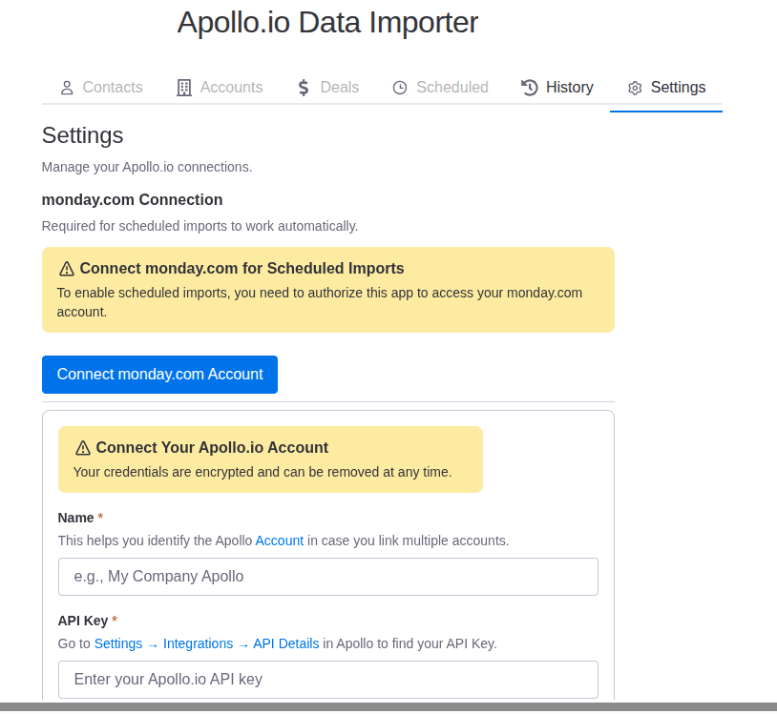Select the person icon on the Contacts tab
777x714 pixels.
point(66,87)
